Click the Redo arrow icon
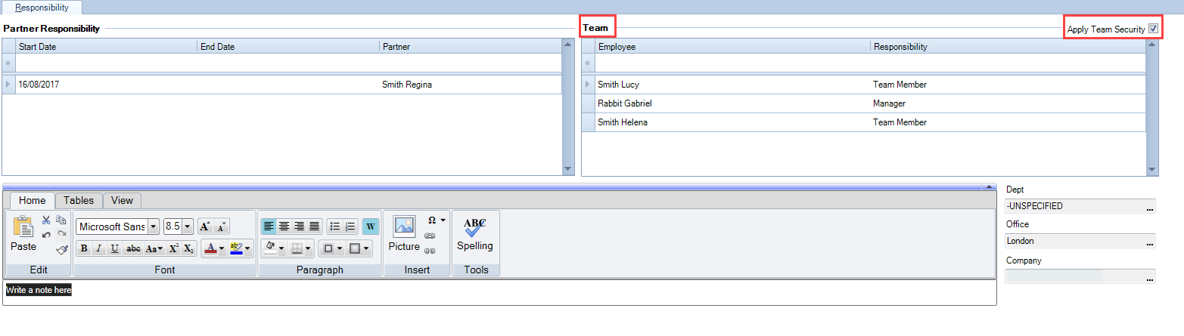The height and width of the screenshot is (336, 1184). [x=62, y=234]
